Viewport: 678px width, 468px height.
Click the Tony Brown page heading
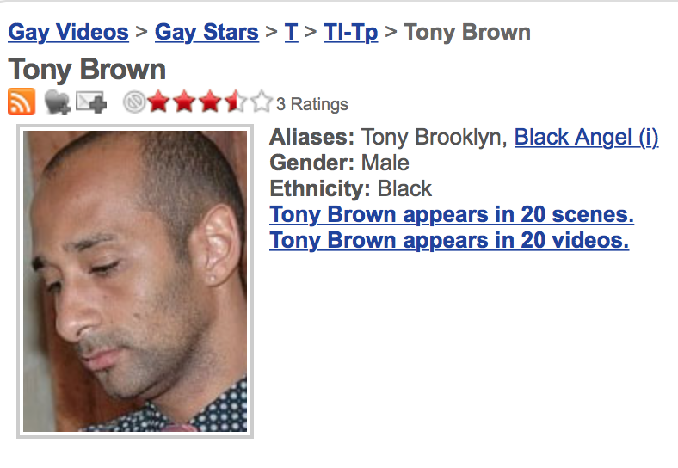pyautogui.click(x=87, y=69)
